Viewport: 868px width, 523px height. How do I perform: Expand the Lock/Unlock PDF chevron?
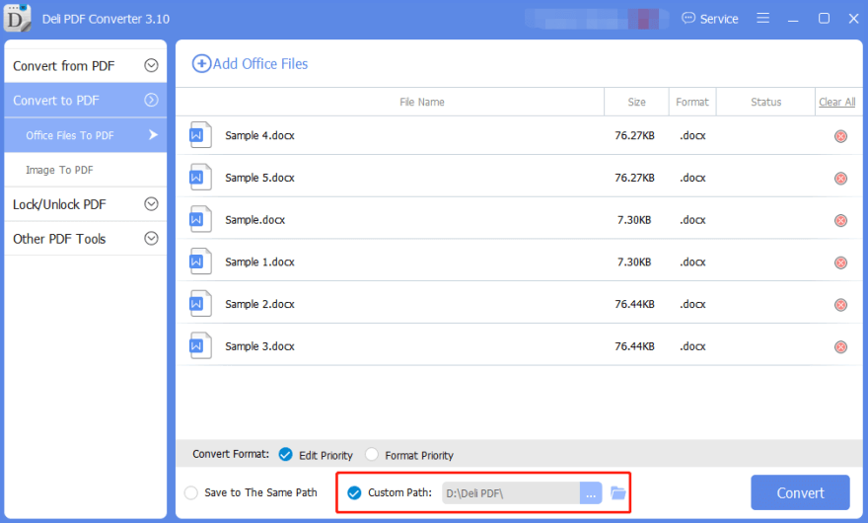point(151,204)
